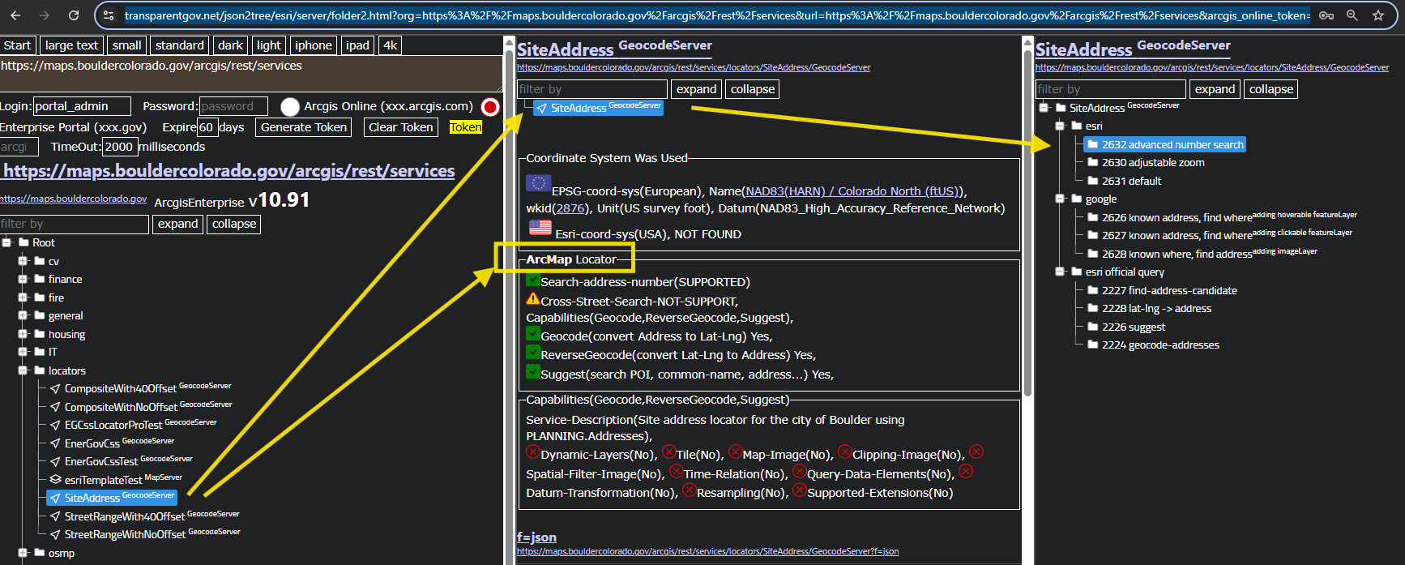Image resolution: width=1405 pixels, height=565 pixels.
Task: Click the folder icon beside 2630 adjustable zoom
Action: tap(1092, 162)
